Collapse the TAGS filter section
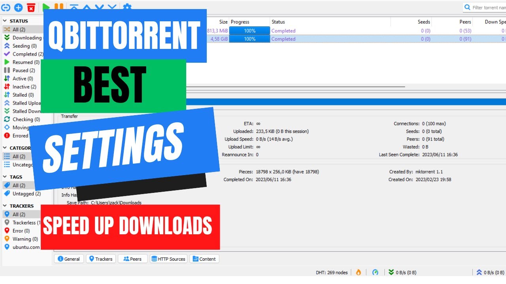This screenshot has height=284, width=506. click(x=6, y=177)
